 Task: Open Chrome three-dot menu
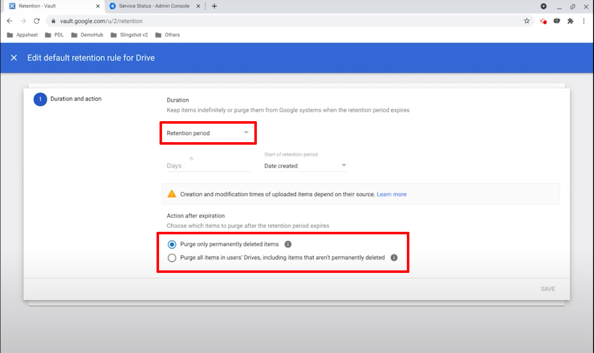pos(584,21)
